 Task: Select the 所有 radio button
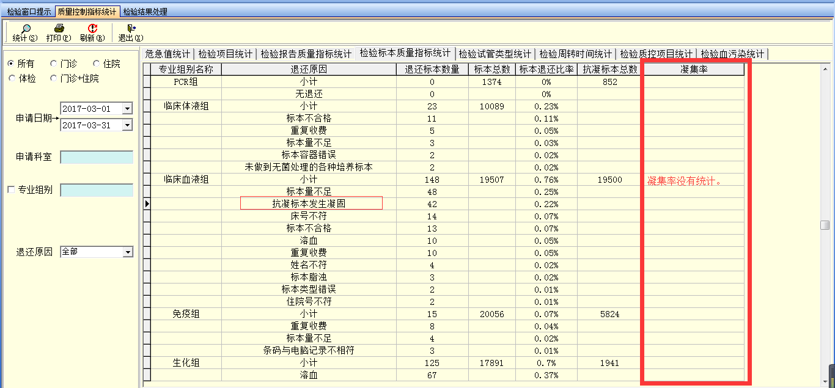[x=12, y=64]
